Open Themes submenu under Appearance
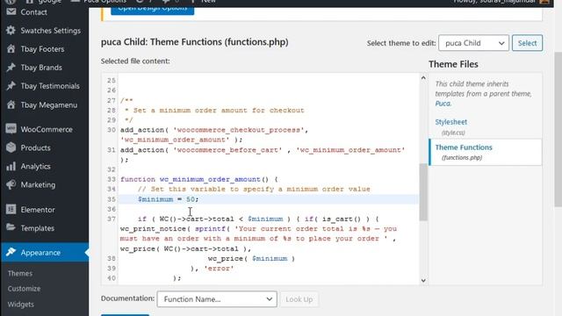 pos(20,273)
